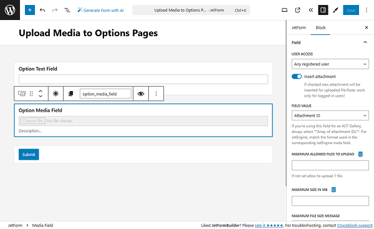Toggle the Insert attachment switch
This screenshot has height=229, width=374.
297,76
